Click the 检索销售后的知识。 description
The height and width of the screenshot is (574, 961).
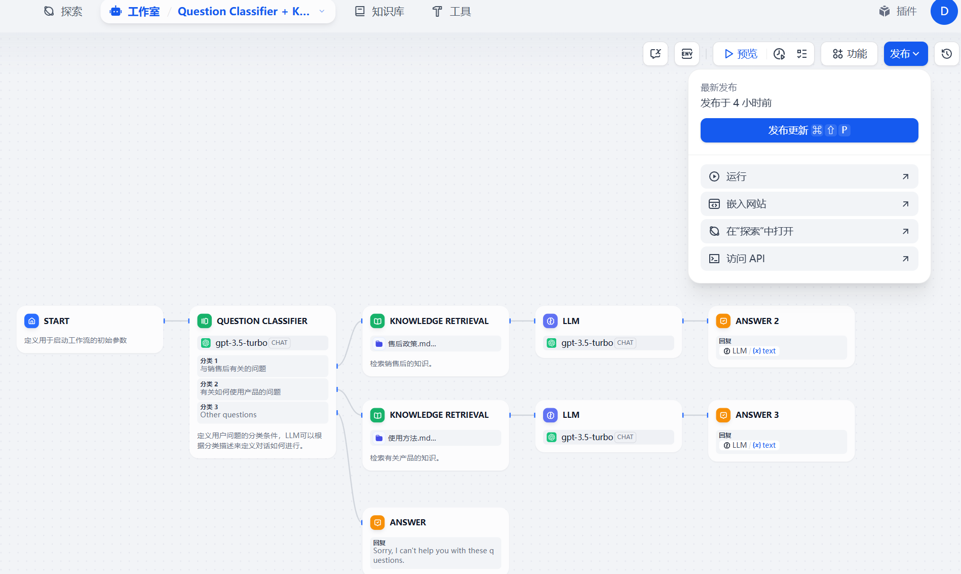pyautogui.click(x=403, y=364)
